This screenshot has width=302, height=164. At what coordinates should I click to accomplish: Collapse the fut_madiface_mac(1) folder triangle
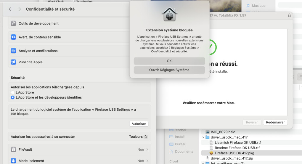203,163
